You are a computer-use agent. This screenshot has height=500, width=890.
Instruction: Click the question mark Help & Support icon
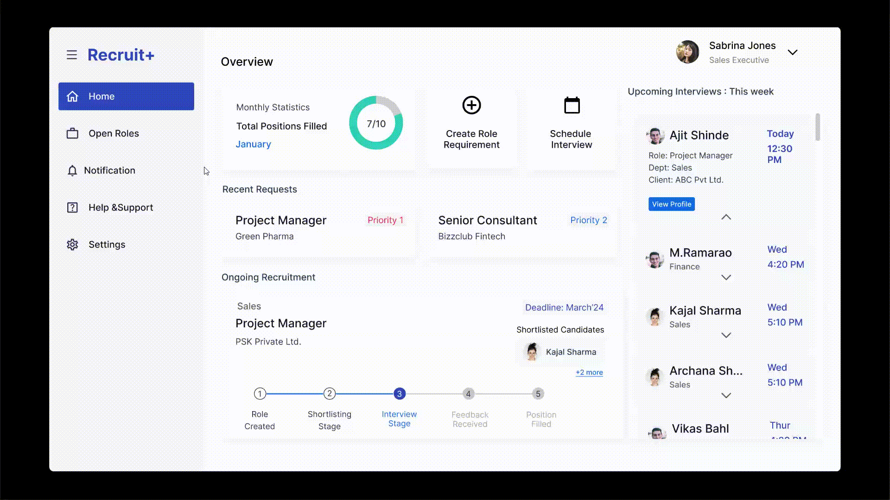click(72, 207)
